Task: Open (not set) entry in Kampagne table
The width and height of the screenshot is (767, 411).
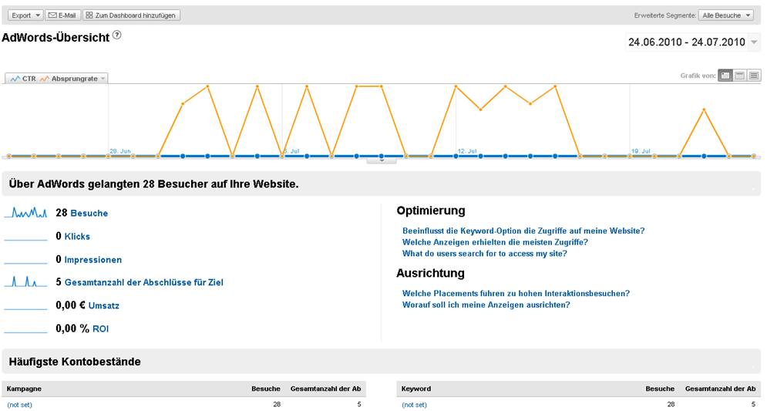Action: 19,405
